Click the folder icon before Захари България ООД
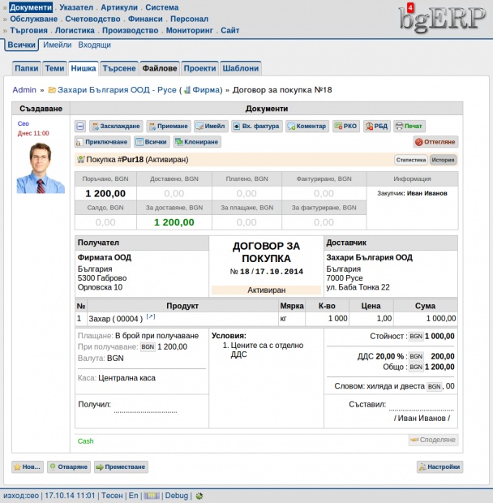 pyautogui.click(x=52, y=90)
